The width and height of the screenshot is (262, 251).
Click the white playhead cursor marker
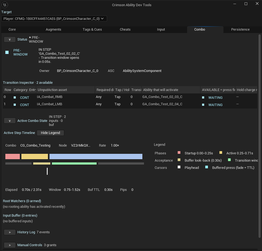(x=47, y=171)
